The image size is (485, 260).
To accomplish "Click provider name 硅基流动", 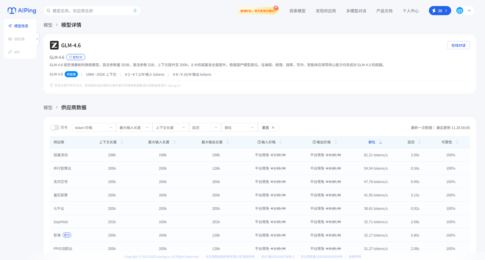I will pyautogui.click(x=61, y=155).
